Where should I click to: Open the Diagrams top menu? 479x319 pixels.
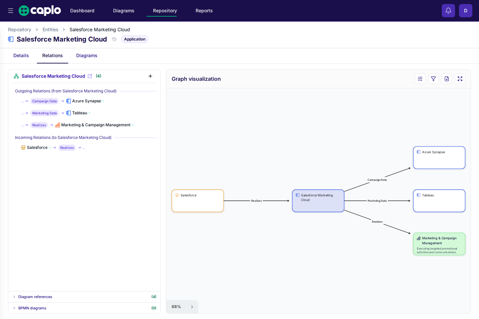124,11
